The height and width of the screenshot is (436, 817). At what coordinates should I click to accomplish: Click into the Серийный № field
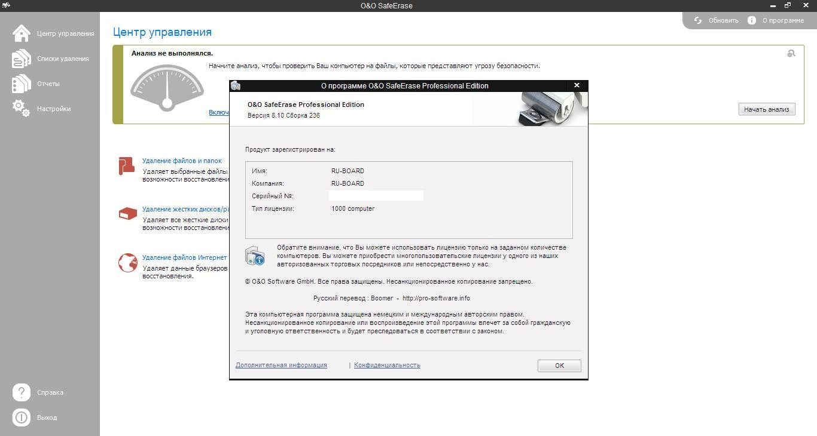tap(376, 196)
